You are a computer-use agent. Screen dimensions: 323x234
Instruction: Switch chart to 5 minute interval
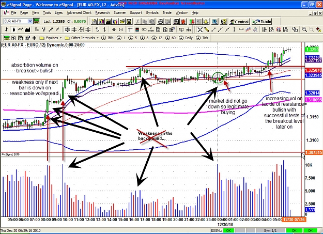tap(133, 38)
